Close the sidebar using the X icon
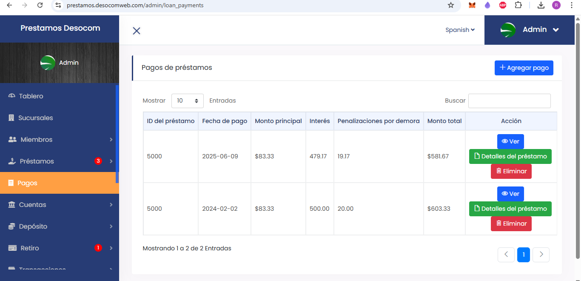 (137, 31)
